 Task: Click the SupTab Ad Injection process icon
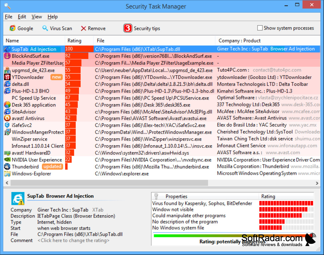point(7,49)
